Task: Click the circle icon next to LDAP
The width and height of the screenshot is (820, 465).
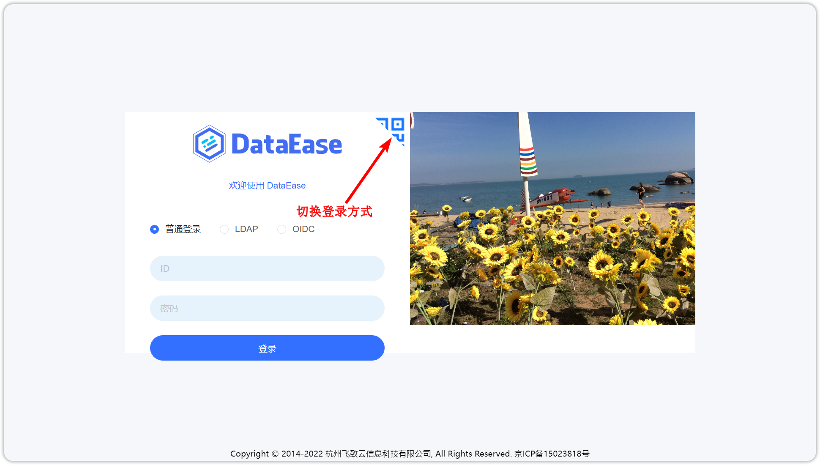Action: (224, 229)
